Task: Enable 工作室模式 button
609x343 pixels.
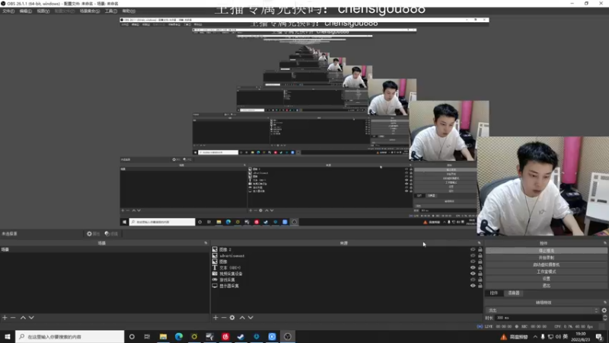Action: pyautogui.click(x=546, y=272)
